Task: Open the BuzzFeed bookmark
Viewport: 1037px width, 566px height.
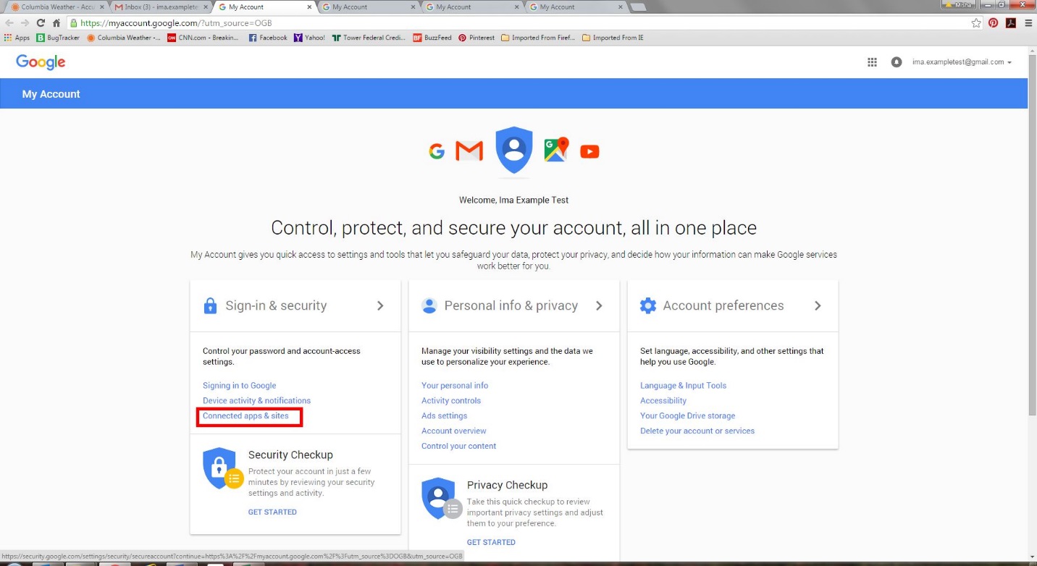Action: [x=432, y=38]
